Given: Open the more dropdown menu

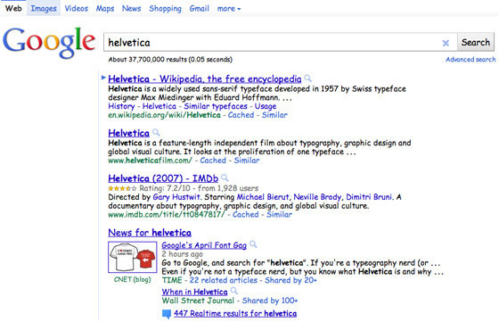Looking at the screenshot, I should coord(229,9).
